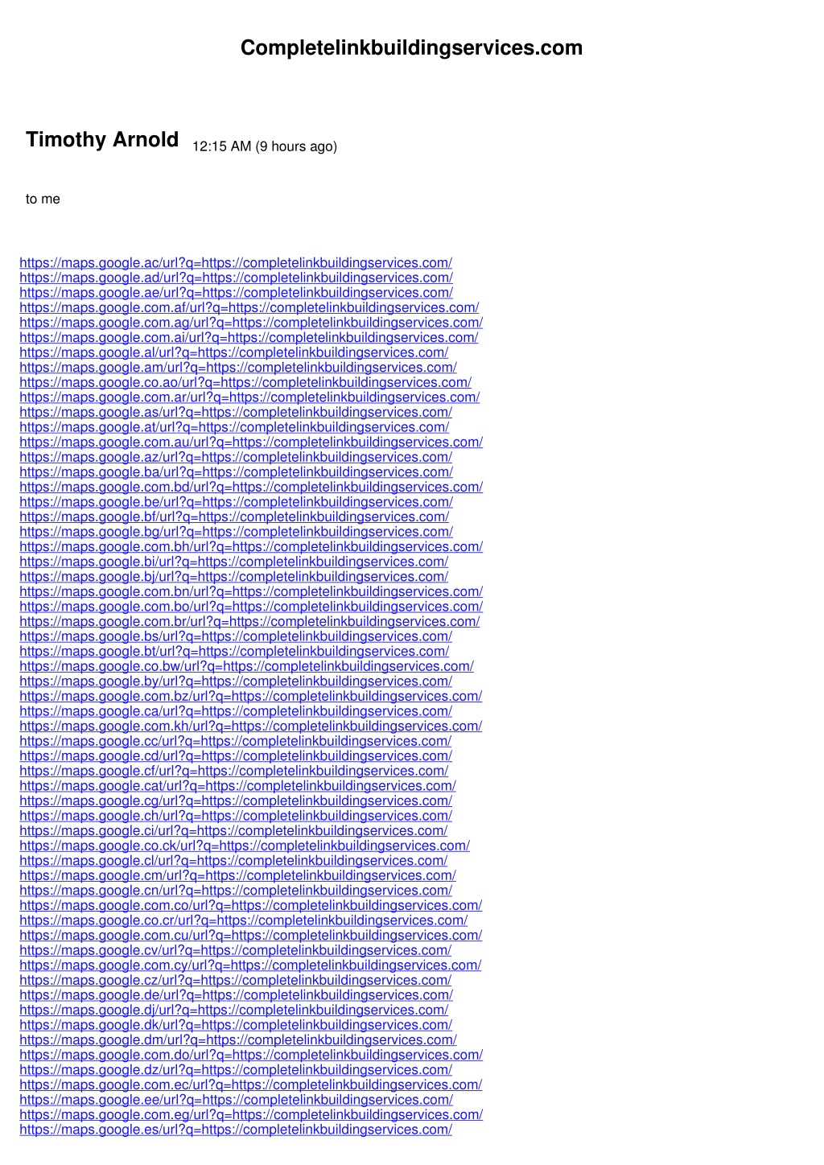
Task: Open the maps.google.es link
Action: click(x=236, y=1130)
